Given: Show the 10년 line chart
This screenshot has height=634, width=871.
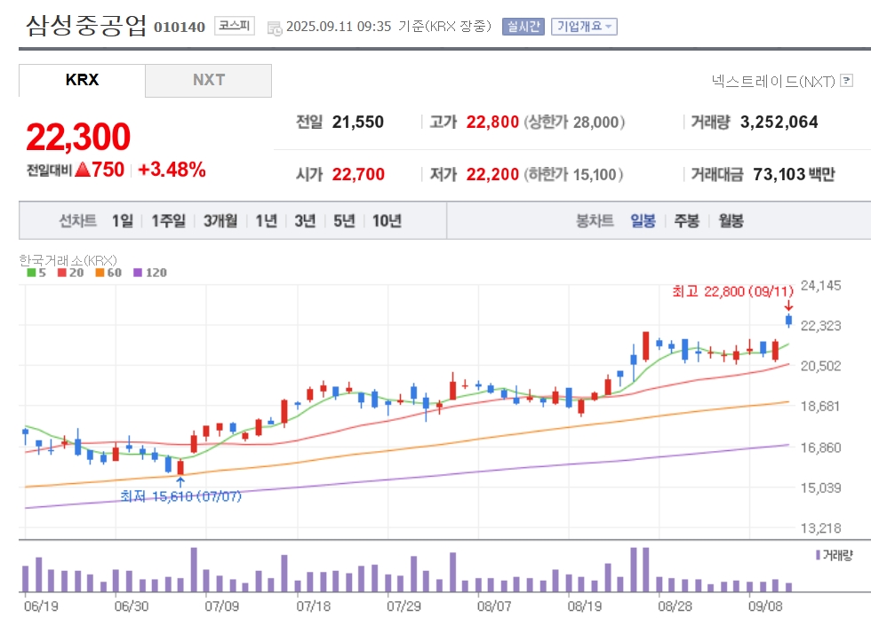Looking at the screenshot, I should pyautogui.click(x=387, y=221).
